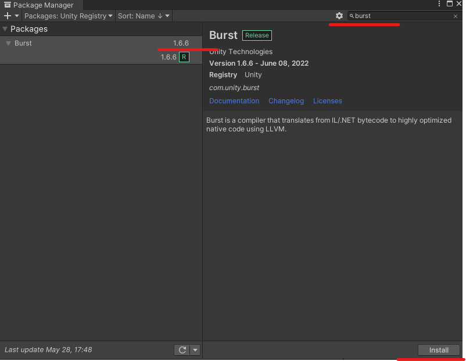Open the window three-dot options menu
Screen dimensions: 466x361
(439, 4)
